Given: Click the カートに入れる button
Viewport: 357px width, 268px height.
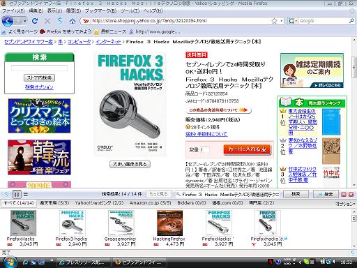Looking at the screenshot, I should pos(248,149).
